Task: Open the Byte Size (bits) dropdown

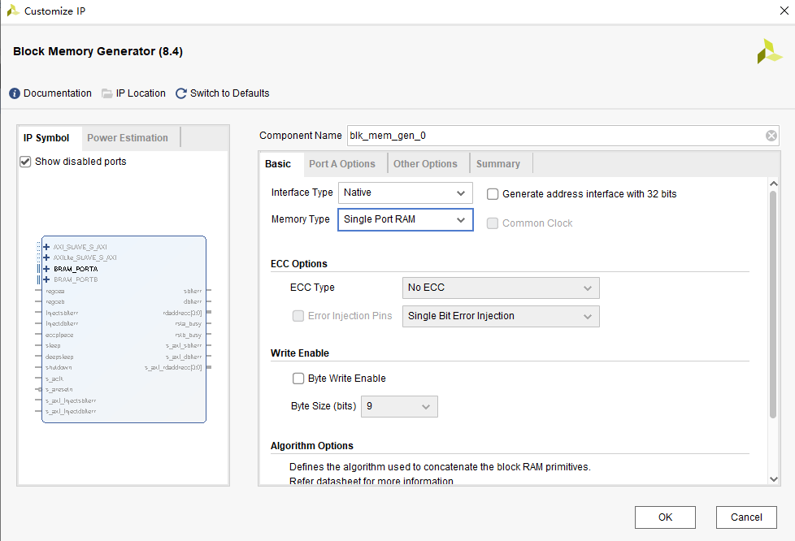Action: [399, 406]
